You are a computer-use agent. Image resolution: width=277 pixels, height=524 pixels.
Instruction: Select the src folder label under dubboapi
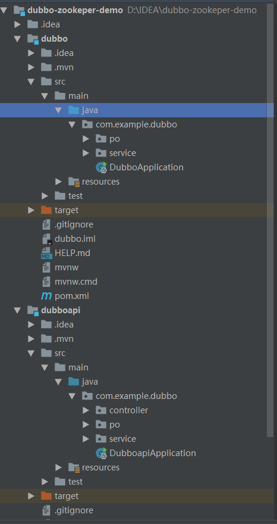pyautogui.click(x=60, y=353)
